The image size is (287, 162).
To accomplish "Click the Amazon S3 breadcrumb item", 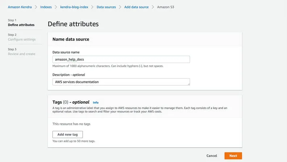I will (x=166, y=7).
